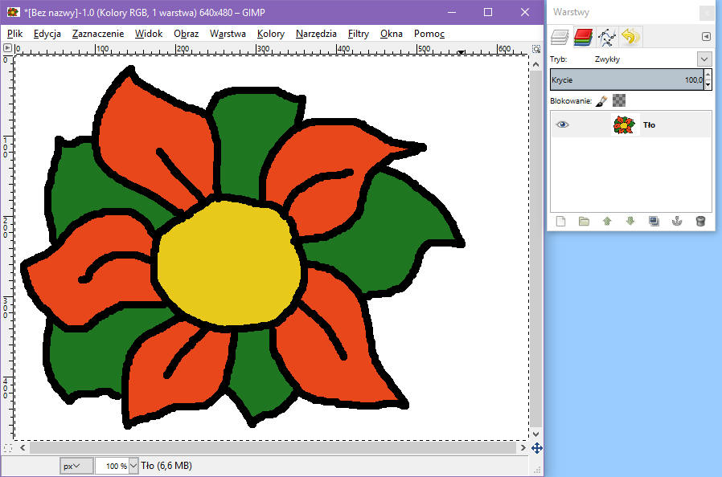Toggle lock alpha channel checkerboard
The width and height of the screenshot is (722, 477).
click(619, 100)
